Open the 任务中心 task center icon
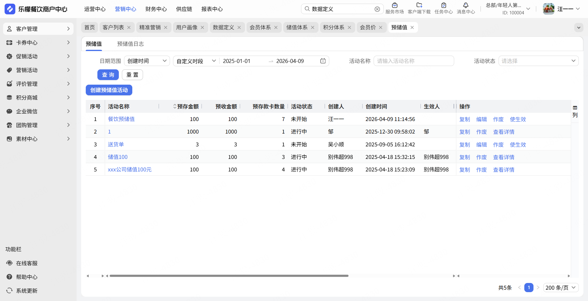 (443, 6)
